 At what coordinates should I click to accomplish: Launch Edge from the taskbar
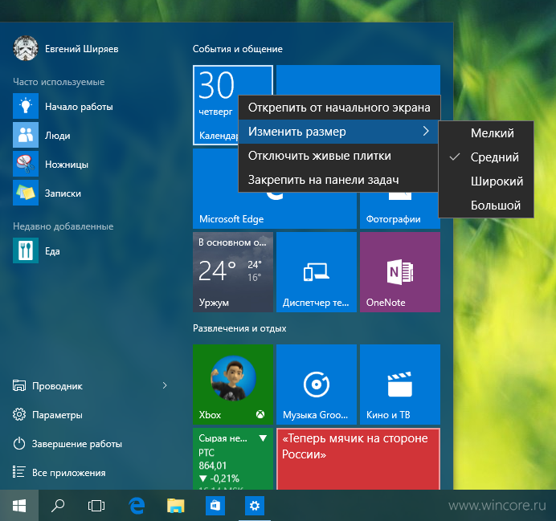click(137, 506)
